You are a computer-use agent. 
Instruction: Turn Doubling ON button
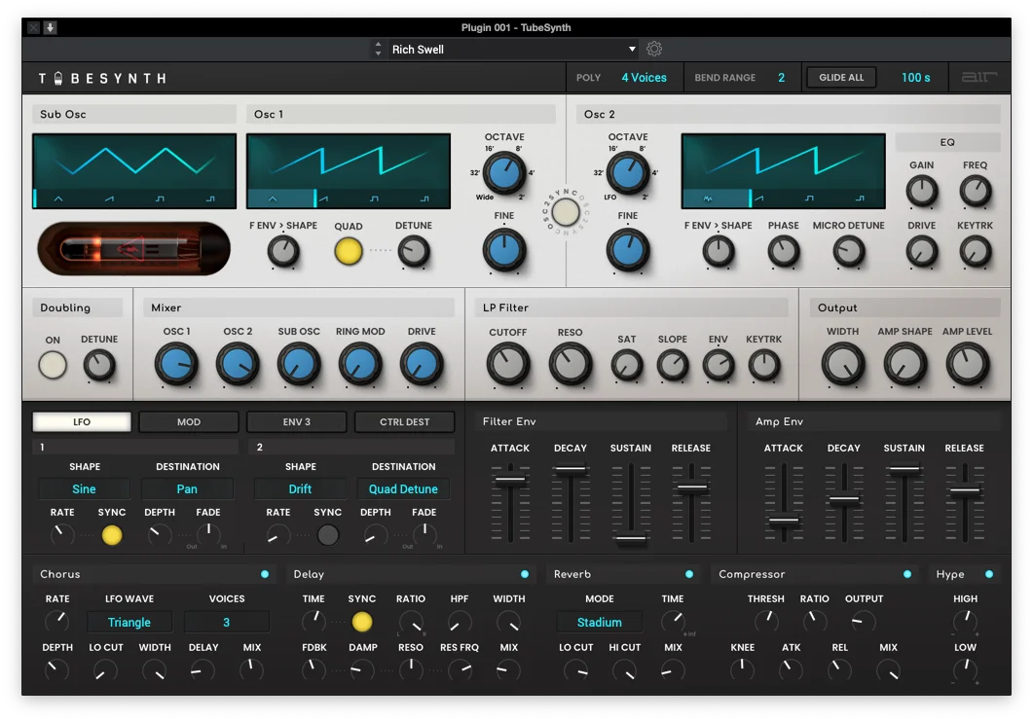(53, 365)
